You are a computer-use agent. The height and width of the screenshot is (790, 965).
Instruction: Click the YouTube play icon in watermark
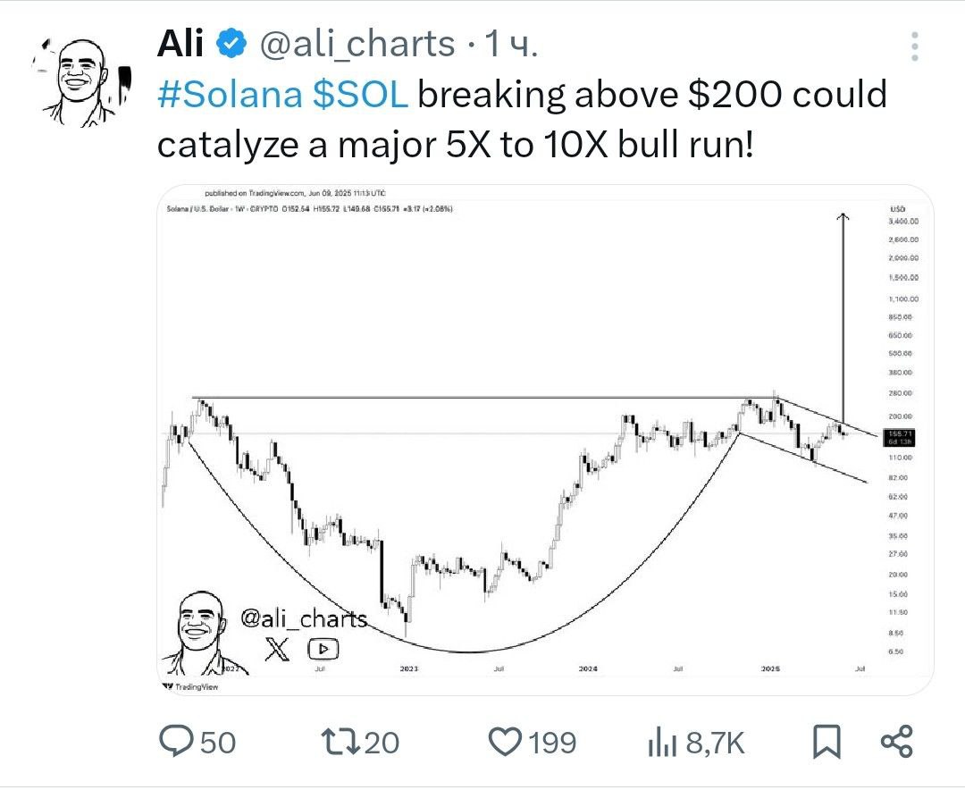[323, 649]
